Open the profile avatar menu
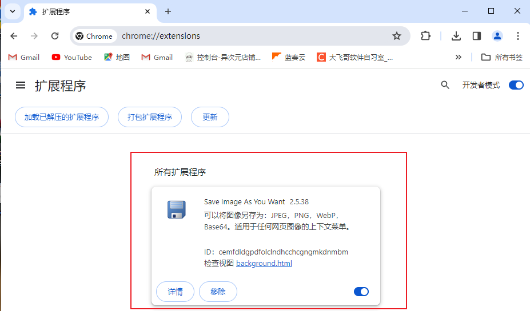 coord(497,36)
